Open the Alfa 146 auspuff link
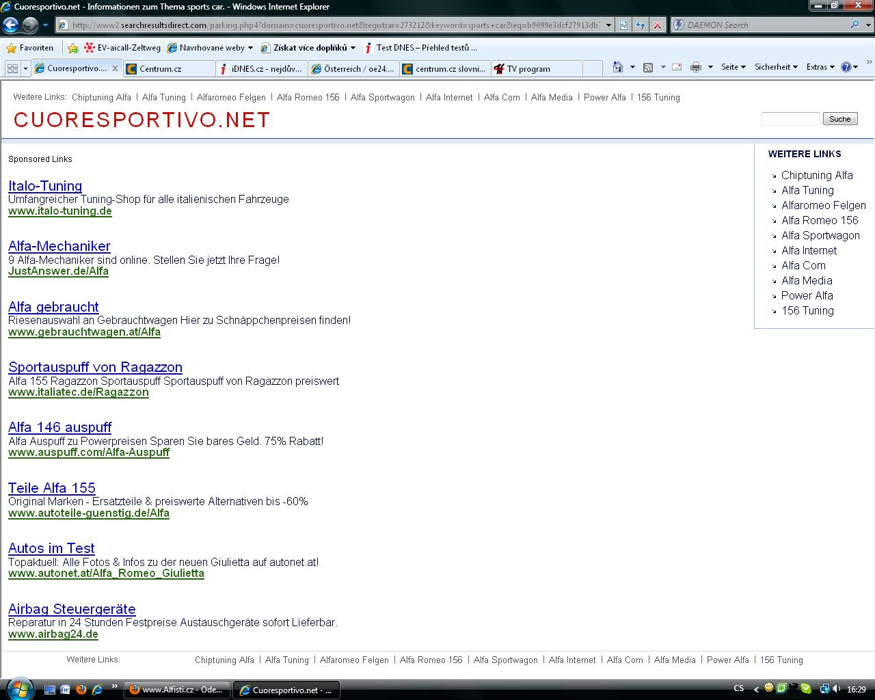This screenshot has width=875, height=700. pyautogui.click(x=59, y=427)
